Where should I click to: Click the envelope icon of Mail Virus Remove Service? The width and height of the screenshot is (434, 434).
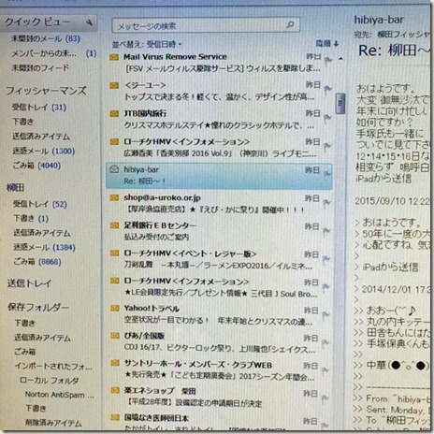114,57
